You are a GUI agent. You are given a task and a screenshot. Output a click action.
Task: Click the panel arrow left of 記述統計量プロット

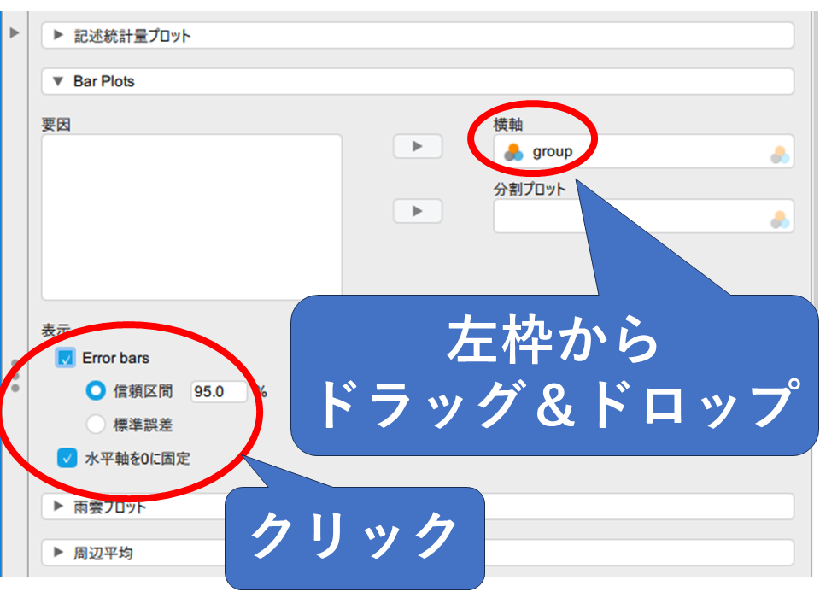click(14, 34)
